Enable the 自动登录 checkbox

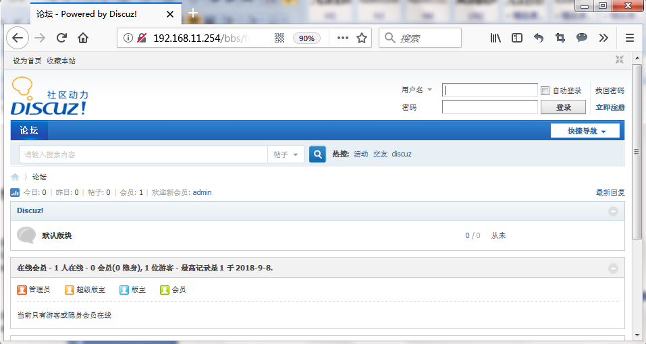[545, 90]
